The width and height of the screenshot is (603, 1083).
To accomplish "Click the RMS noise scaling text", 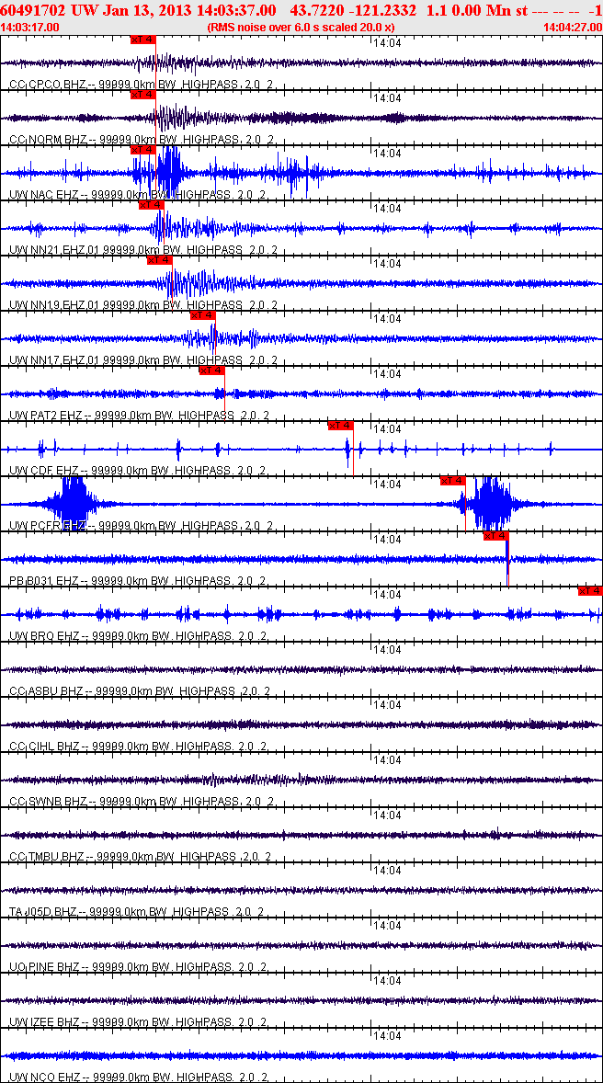I will [301, 28].
